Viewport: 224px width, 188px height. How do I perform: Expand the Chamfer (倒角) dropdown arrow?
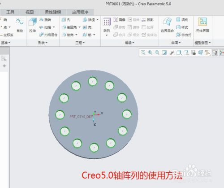point(76,35)
